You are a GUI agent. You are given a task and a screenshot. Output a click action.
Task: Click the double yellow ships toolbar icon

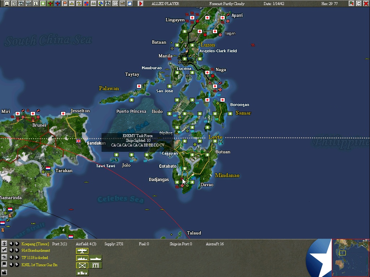79,4
